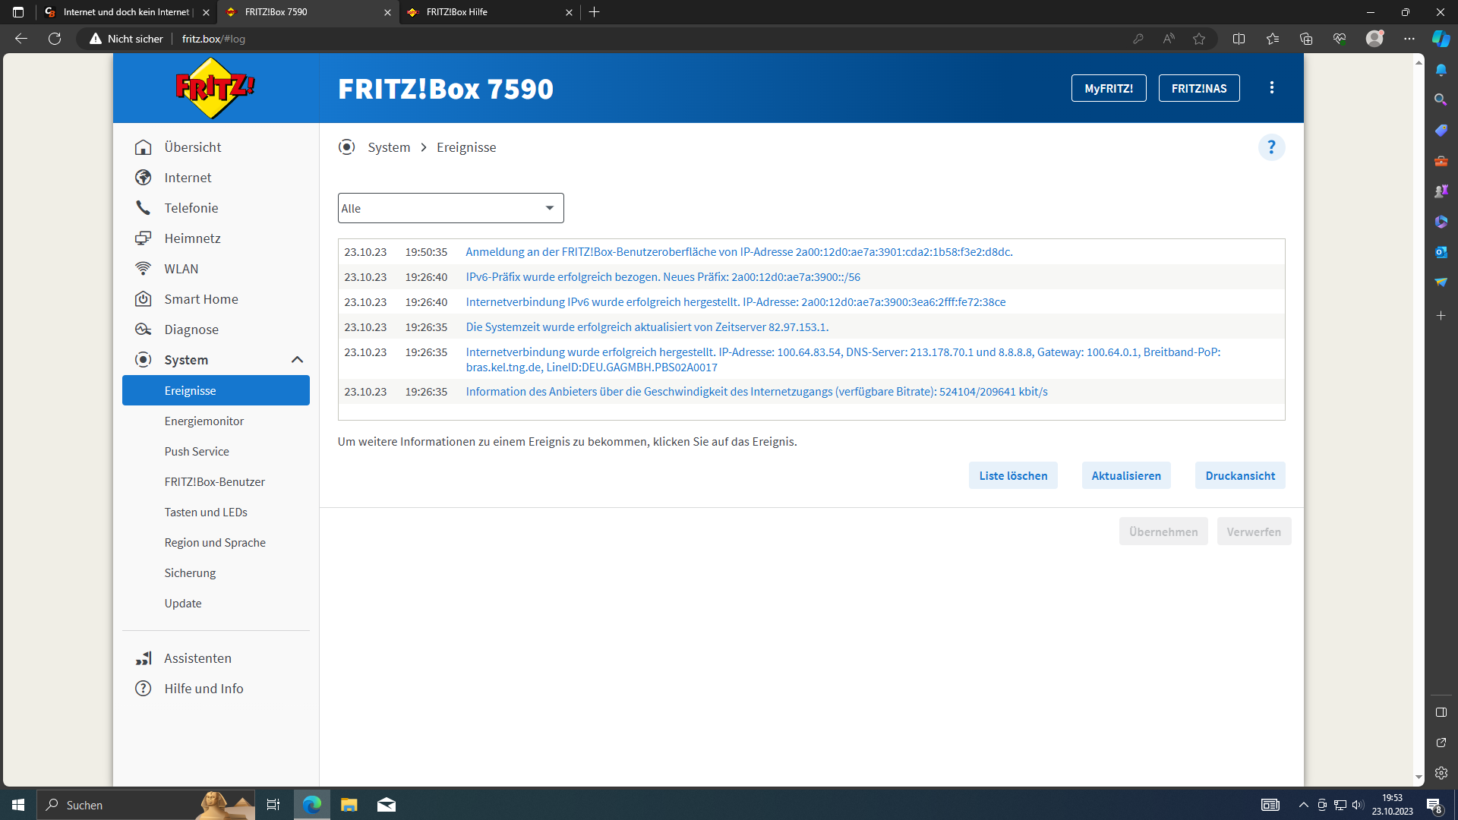Image resolution: width=1458 pixels, height=820 pixels.
Task: Open the three-dot options menu in header
Action: click(x=1271, y=88)
